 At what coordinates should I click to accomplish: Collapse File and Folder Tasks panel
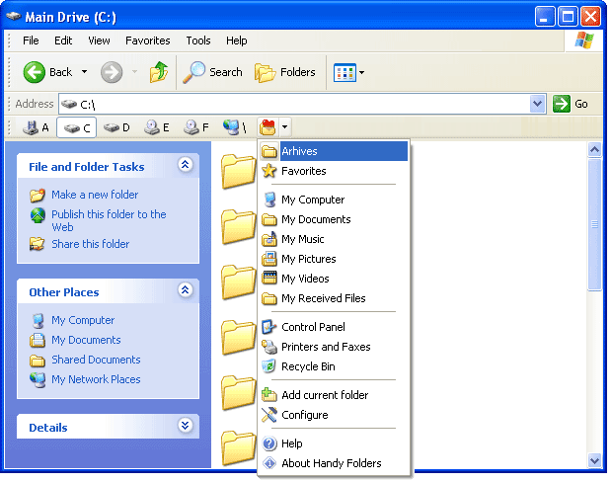click(x=185, y=165)
